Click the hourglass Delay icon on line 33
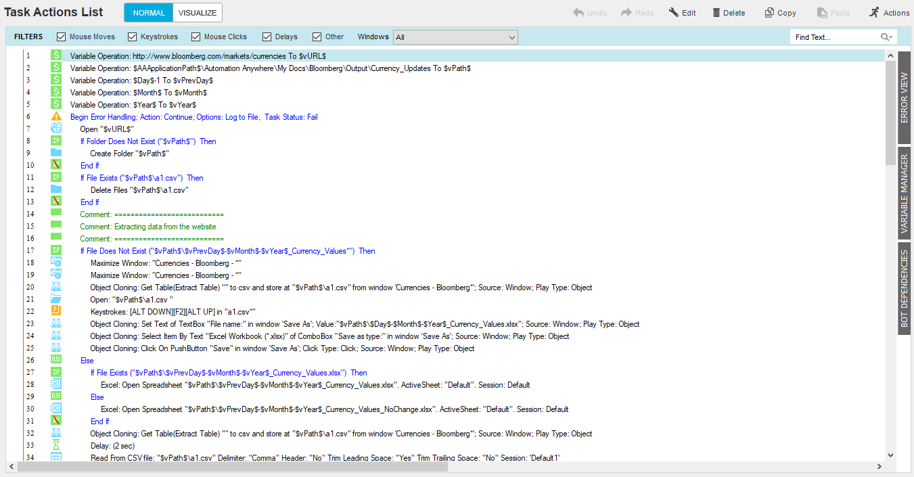 56,446
